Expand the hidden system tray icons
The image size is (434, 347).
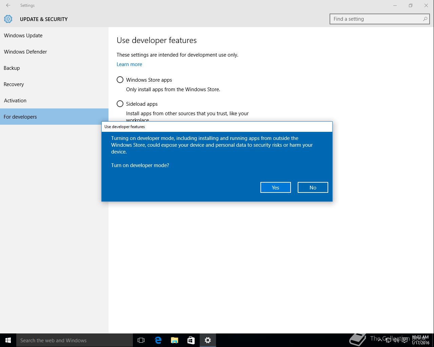(380, 340)
